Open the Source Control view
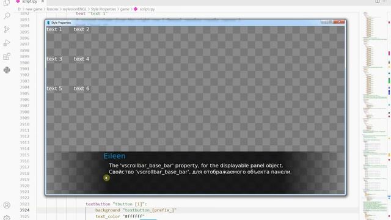The height and width of the screenshot is (220, 391). [7, 30]
